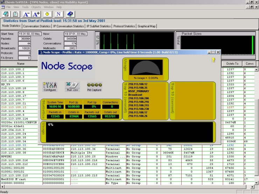Click the System Time value 16:04:16
This screenshot has width=259, height=194.
(55, 107)
